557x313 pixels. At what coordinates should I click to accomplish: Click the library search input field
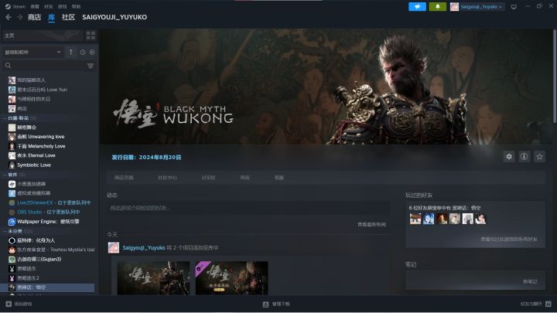49,66
